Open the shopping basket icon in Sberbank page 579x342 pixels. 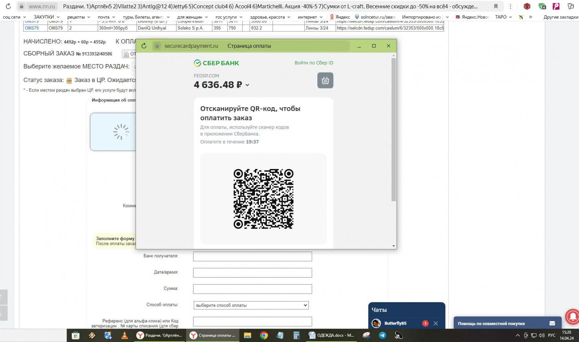coord(325,80)
